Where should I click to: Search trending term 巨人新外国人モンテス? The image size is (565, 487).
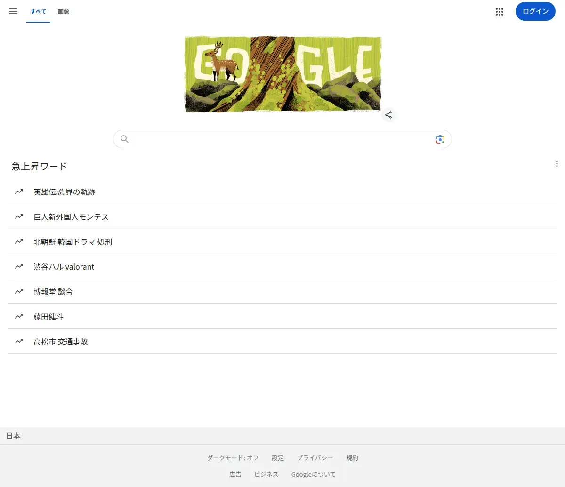click(282, 217)
